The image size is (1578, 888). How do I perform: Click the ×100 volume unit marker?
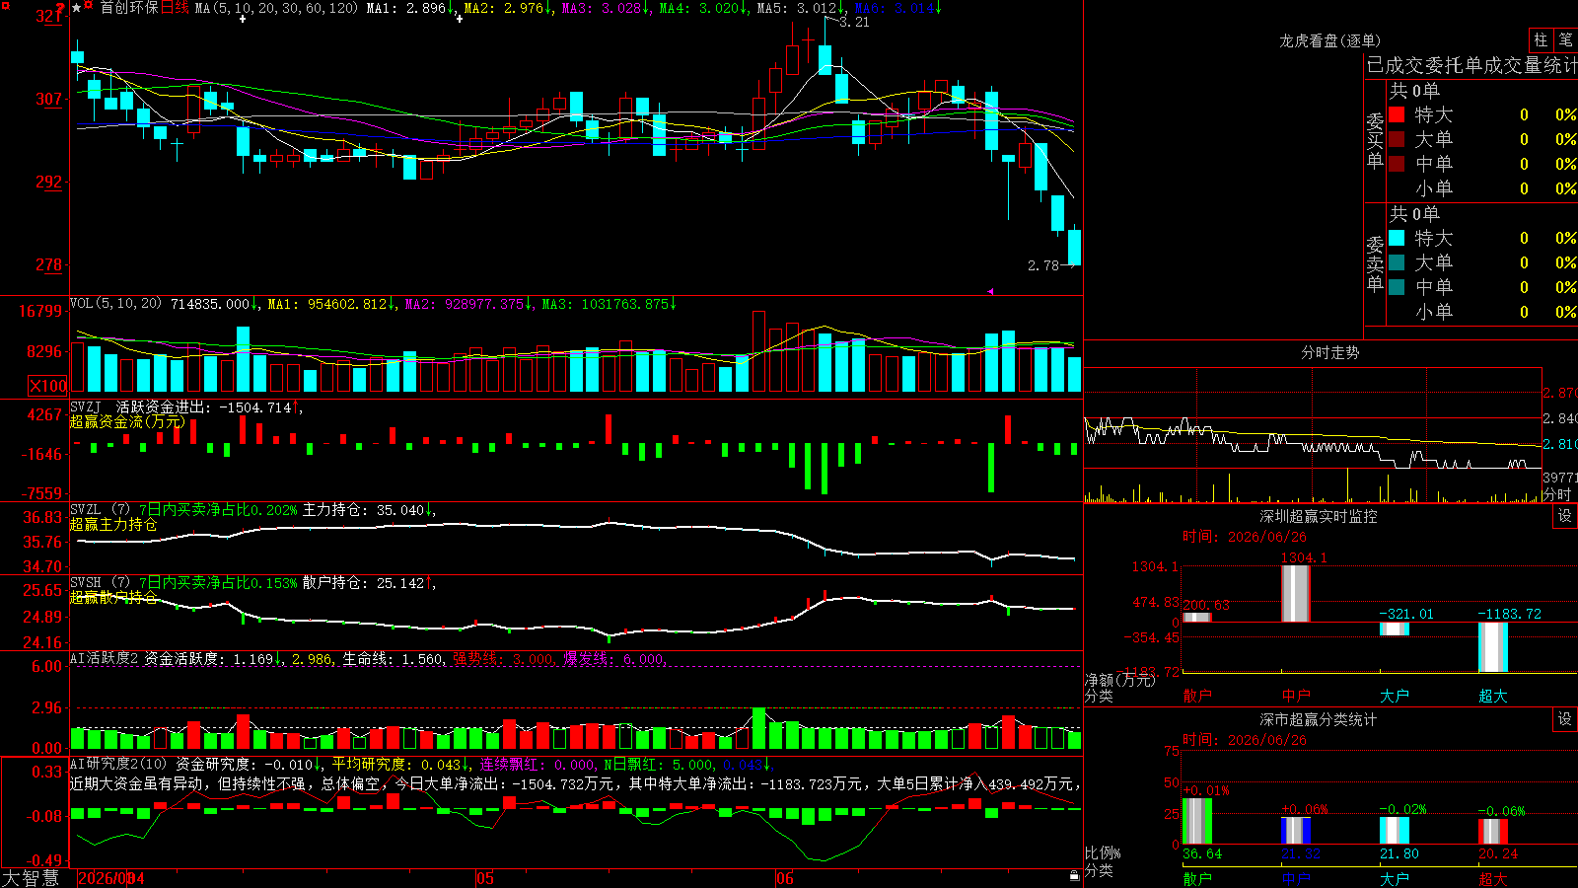(48, 386)
